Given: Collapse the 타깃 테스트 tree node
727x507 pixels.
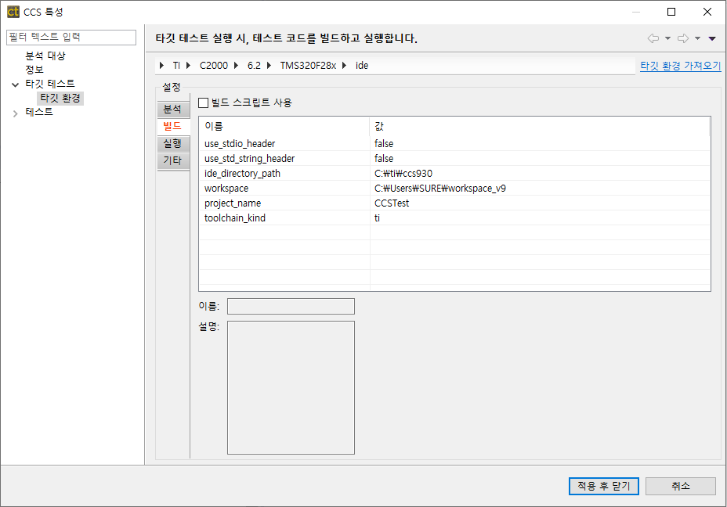Looking at the screenshot, I should (x=16, y=84).
